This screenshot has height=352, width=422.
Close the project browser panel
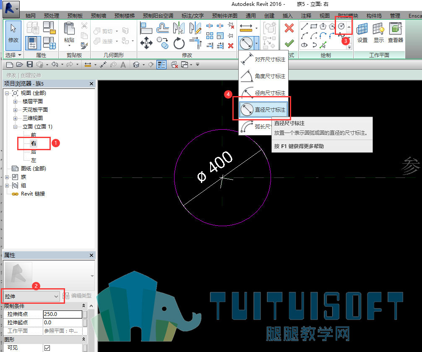coord(91,83)
